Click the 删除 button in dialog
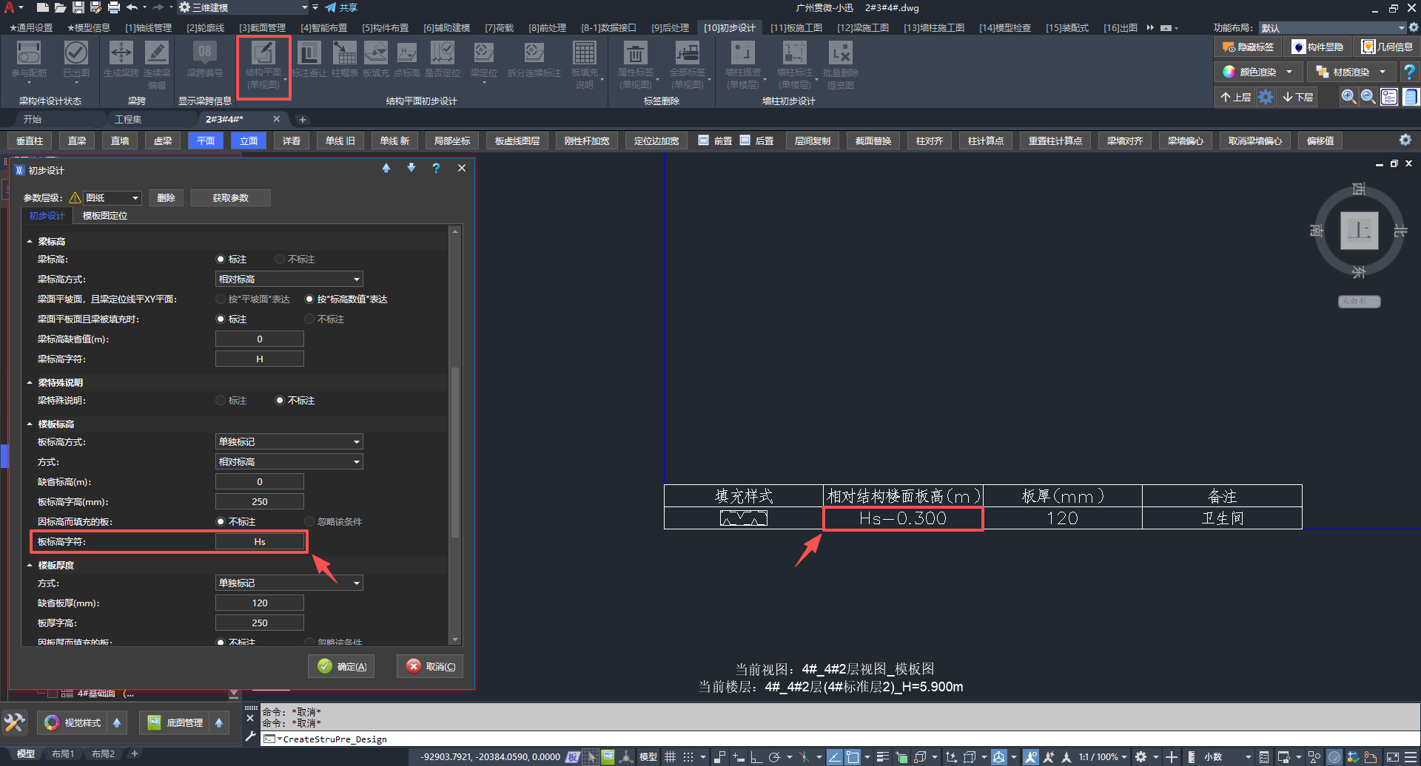 coord(167,198)
